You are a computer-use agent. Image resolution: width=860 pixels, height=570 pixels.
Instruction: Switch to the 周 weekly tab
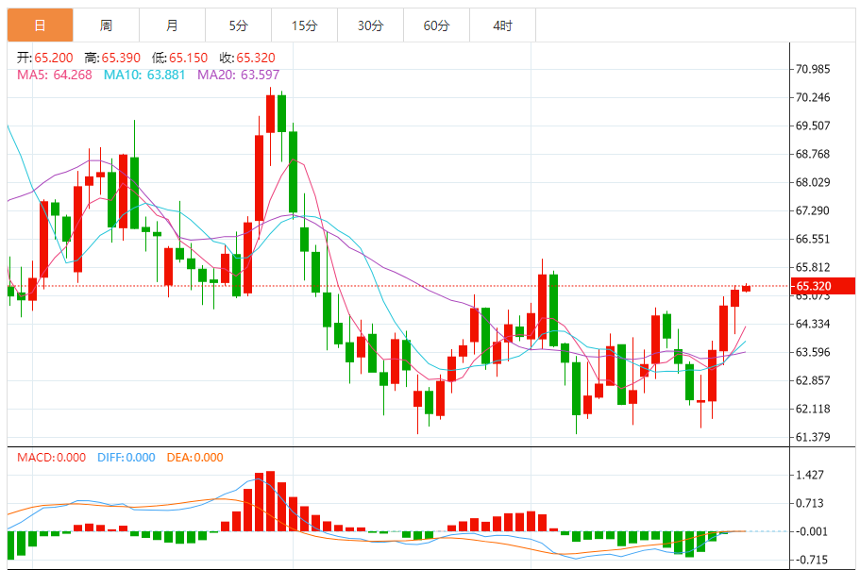tap(106, 25)
